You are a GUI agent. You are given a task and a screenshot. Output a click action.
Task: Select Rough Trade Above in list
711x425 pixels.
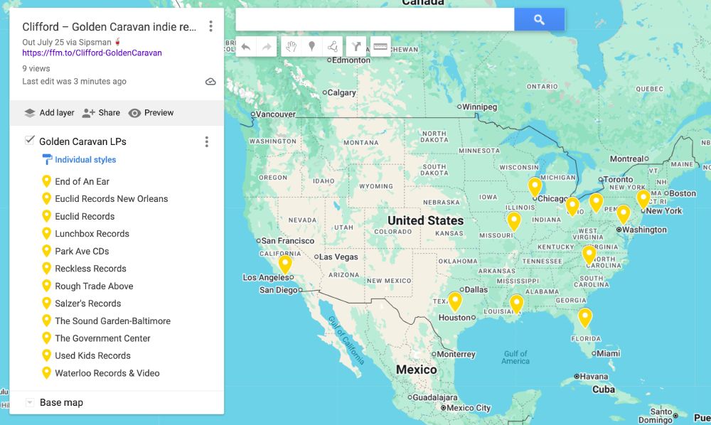(95, 286)
